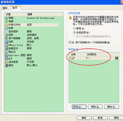
Task: Open Help (帮助) button
Action: (x=116, y=118)
